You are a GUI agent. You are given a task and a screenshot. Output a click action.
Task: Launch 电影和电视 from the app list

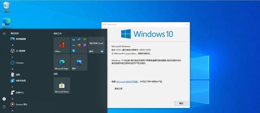tap(18, 81)
